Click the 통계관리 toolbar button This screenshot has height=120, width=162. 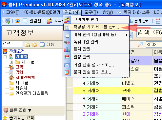tap(139, 21)
